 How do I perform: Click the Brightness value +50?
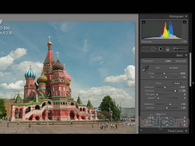183,104
